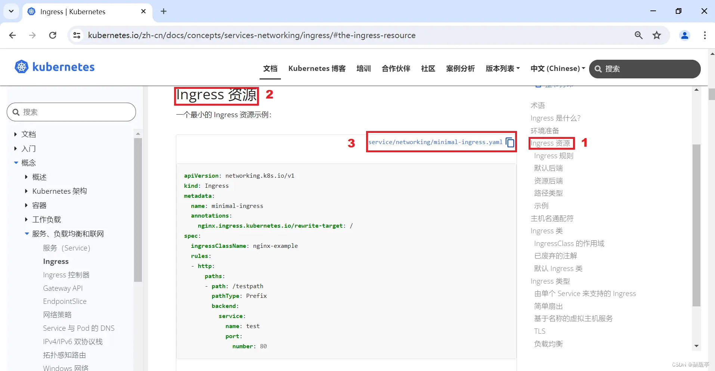Click the Kubernetes logo in header

[55, 67]
